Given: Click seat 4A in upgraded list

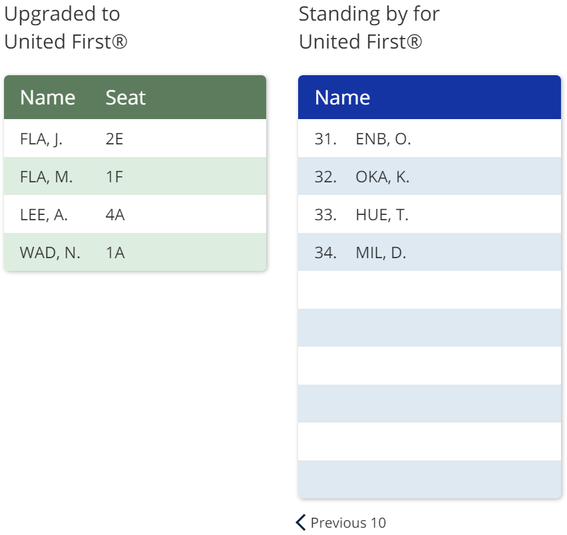Looking at the screenshot, I should (x=115, y=215).
